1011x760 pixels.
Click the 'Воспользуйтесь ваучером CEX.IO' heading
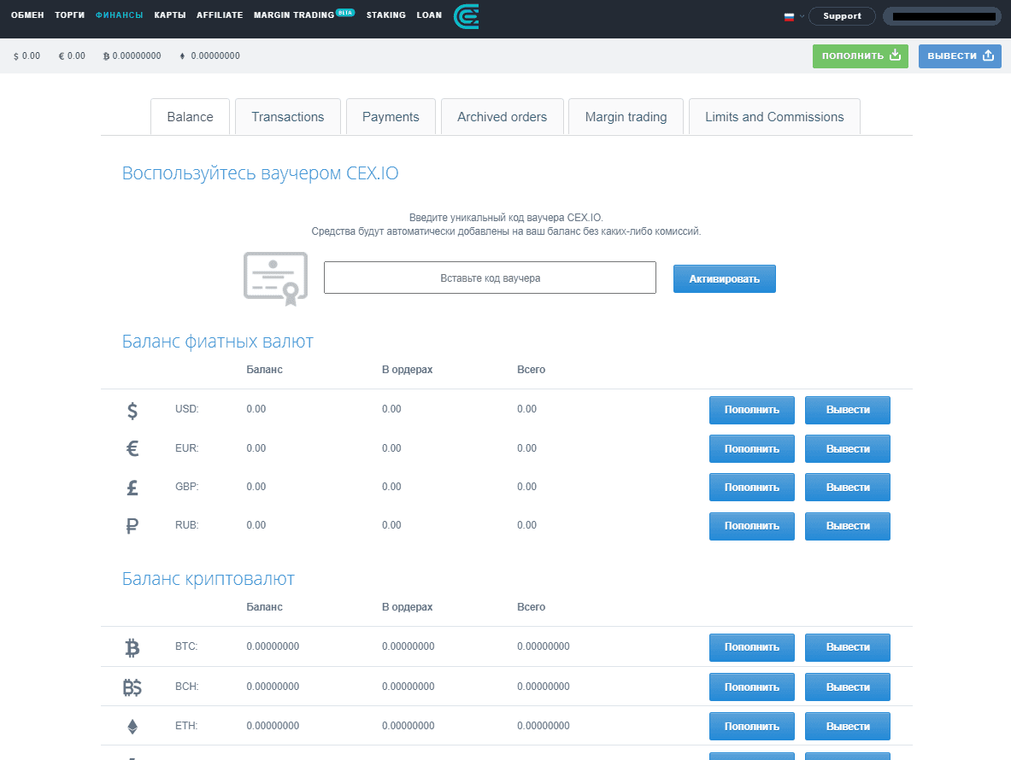[260, 173]
